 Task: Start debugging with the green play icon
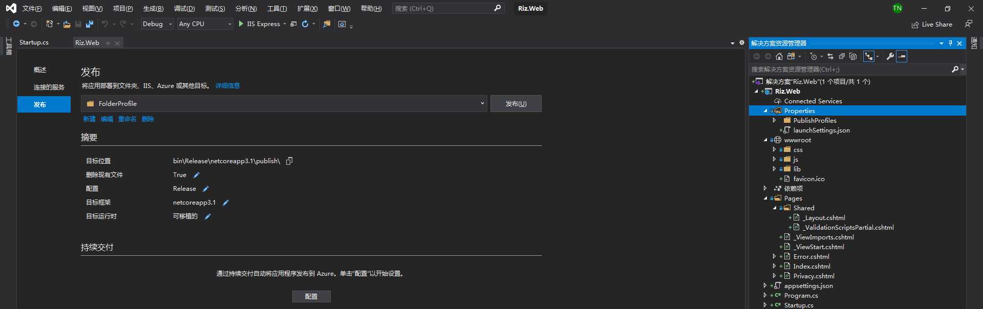tap(241, 24)
